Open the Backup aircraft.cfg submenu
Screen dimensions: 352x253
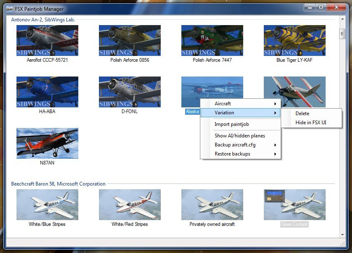(240, 145)
